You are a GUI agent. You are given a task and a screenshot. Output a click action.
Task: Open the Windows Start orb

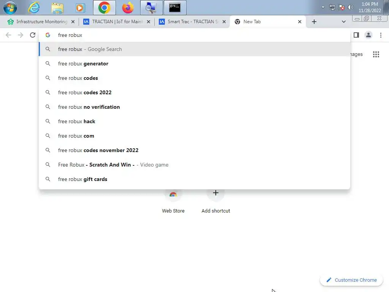click(10, 8)
